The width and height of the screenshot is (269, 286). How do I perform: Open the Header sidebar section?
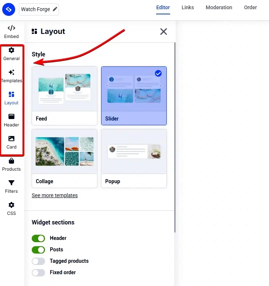tap(11, 121)
